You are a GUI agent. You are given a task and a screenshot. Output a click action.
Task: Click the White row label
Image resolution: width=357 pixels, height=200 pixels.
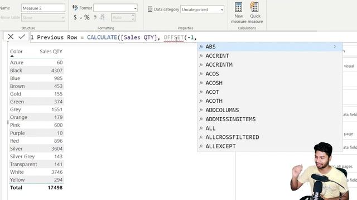coord(17,172)
